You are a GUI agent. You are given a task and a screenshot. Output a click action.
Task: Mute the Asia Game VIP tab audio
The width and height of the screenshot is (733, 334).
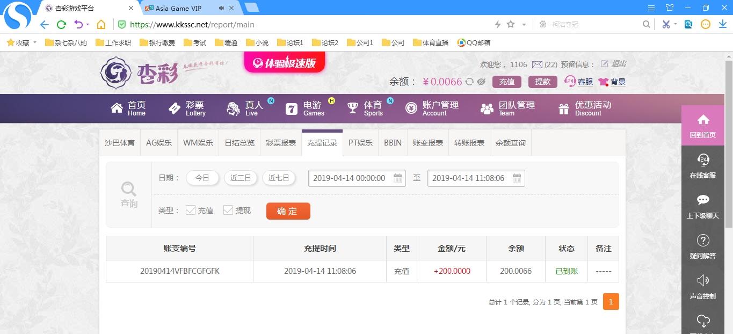(222, 8)
